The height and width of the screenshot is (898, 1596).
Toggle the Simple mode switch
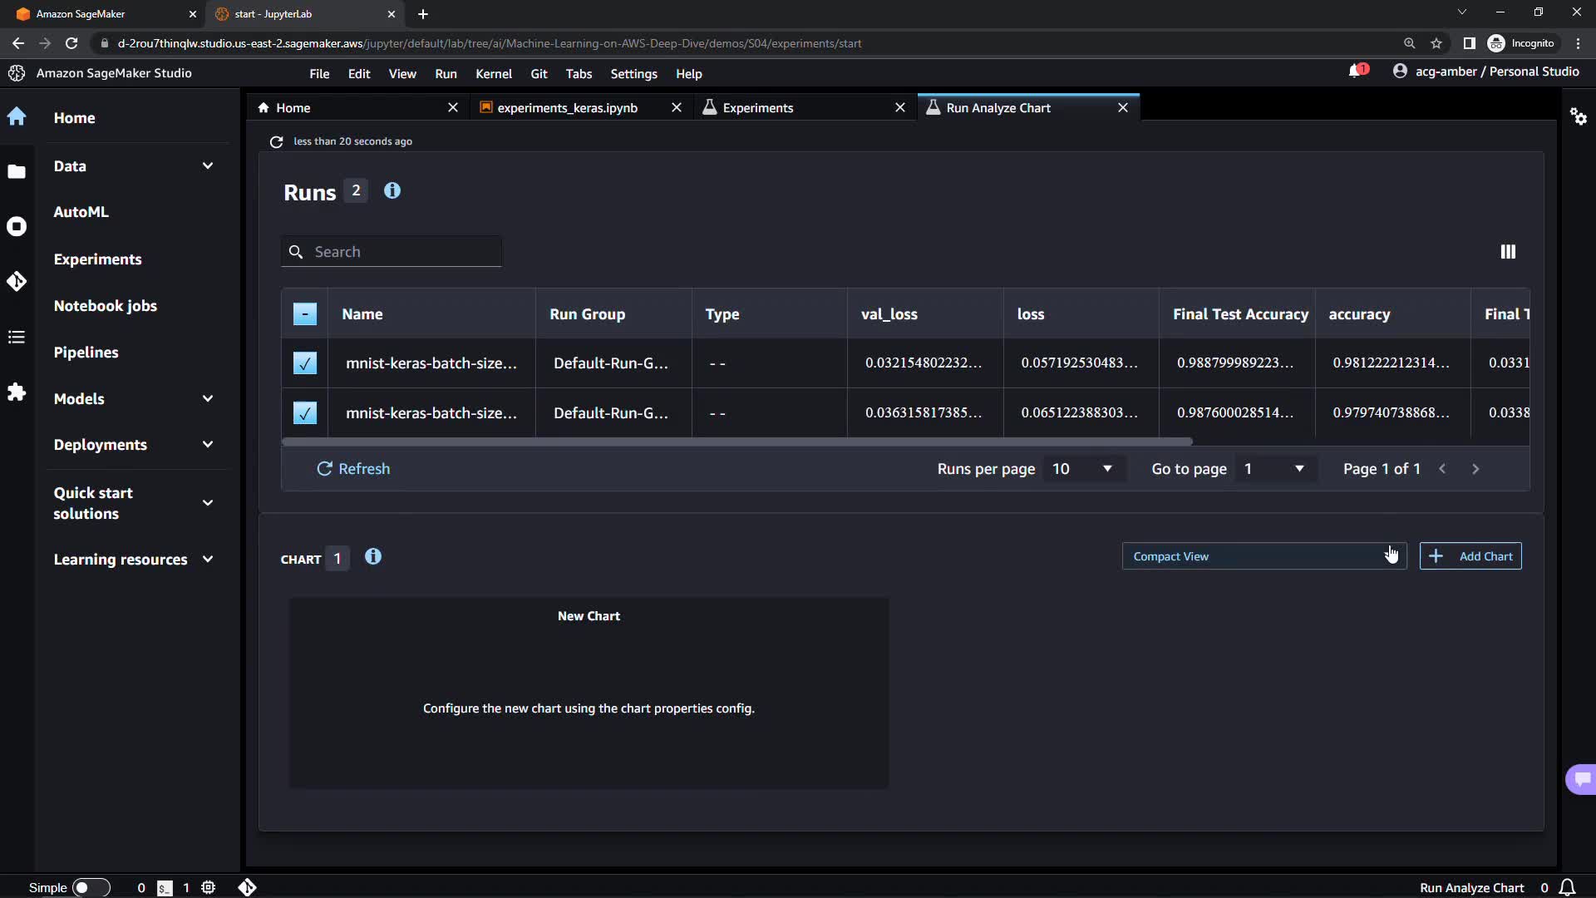pyautogui.click(x=91, y=887)
